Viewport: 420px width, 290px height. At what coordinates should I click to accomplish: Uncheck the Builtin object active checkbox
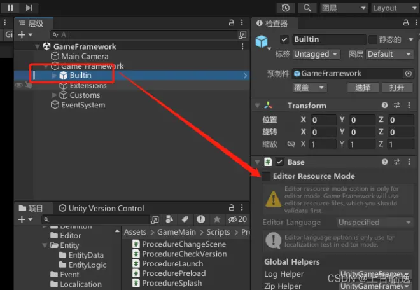tap(284, 39)
